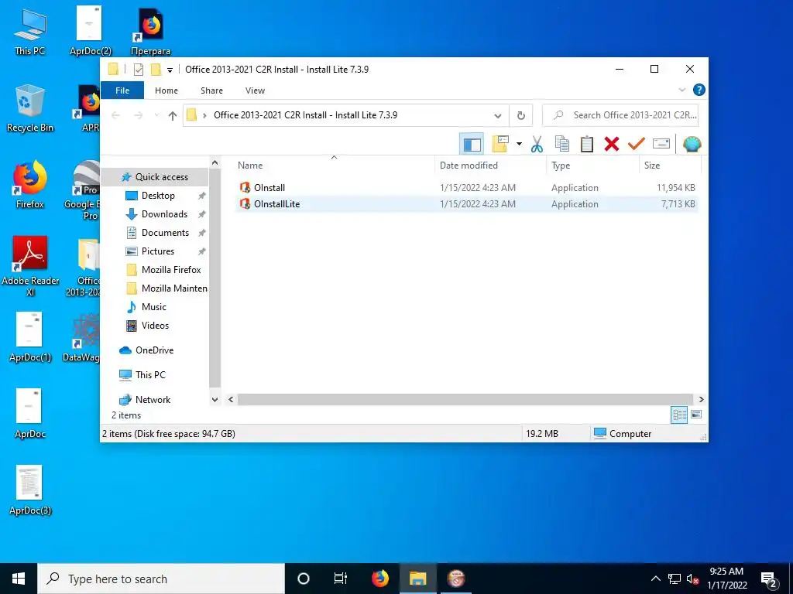Refresh the folder view
Screen dimensions: 793x594
pos(521,116)
